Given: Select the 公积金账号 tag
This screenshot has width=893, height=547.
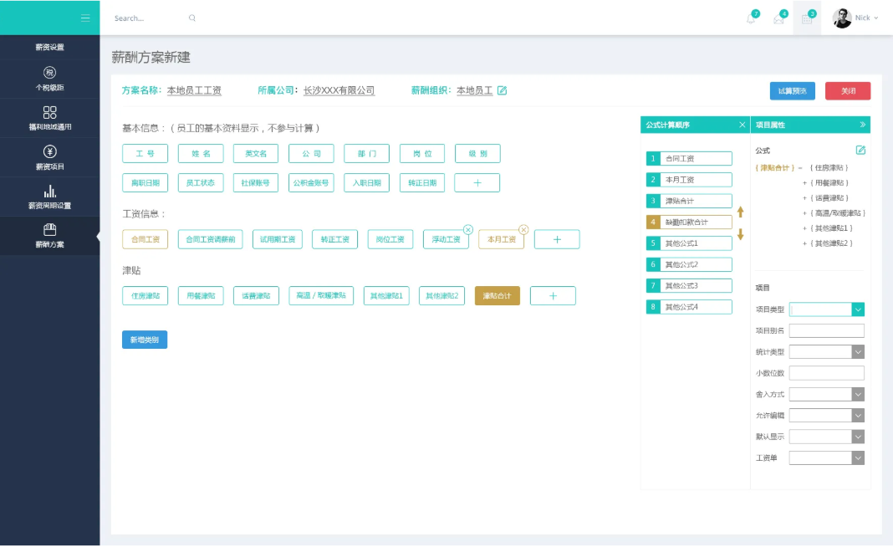Looking at the screenshot, I should 311,183.
